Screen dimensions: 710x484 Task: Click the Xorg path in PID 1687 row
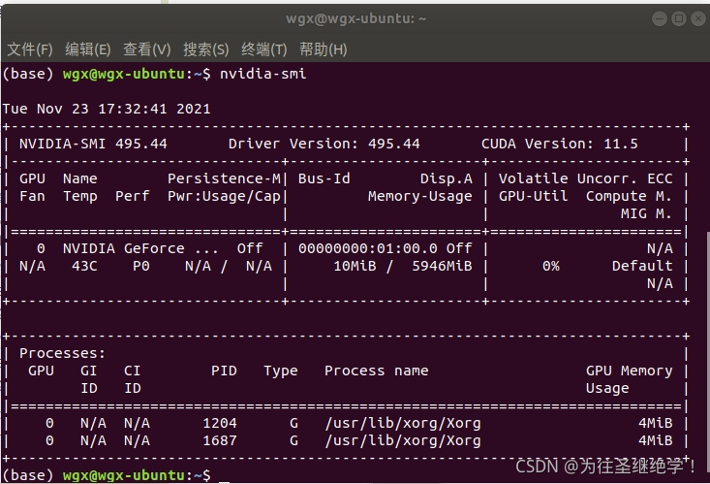(x=403, y=441)
